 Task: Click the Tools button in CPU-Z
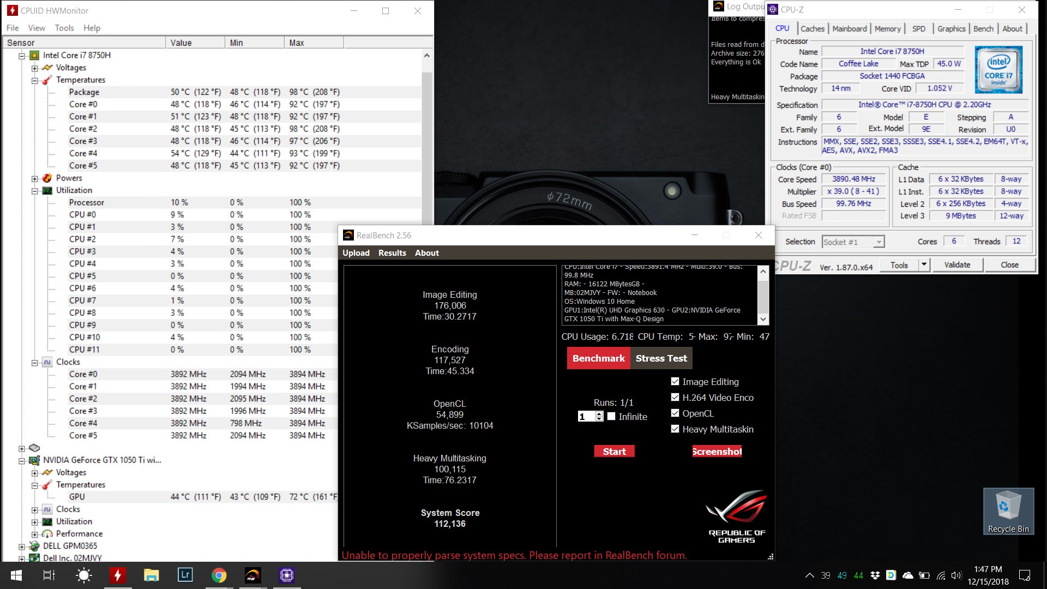[x=899, y=265]
